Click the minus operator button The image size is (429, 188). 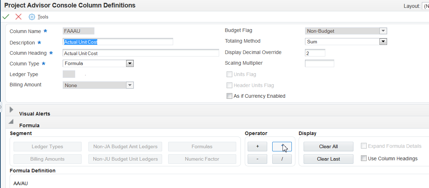click(257, 159)
